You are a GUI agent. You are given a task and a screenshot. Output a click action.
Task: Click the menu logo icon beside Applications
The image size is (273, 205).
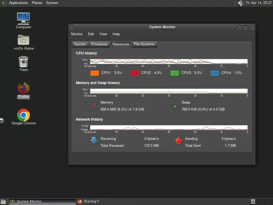click(4, 3)
